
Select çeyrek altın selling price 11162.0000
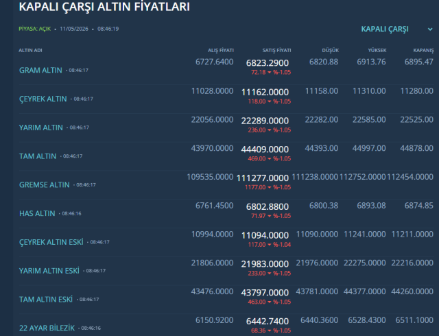265,92
